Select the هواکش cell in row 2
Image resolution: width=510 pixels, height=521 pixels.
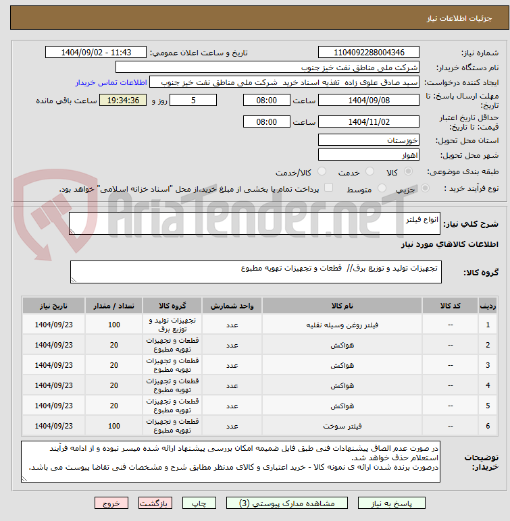pyautogui.click(x=342, y=345)
